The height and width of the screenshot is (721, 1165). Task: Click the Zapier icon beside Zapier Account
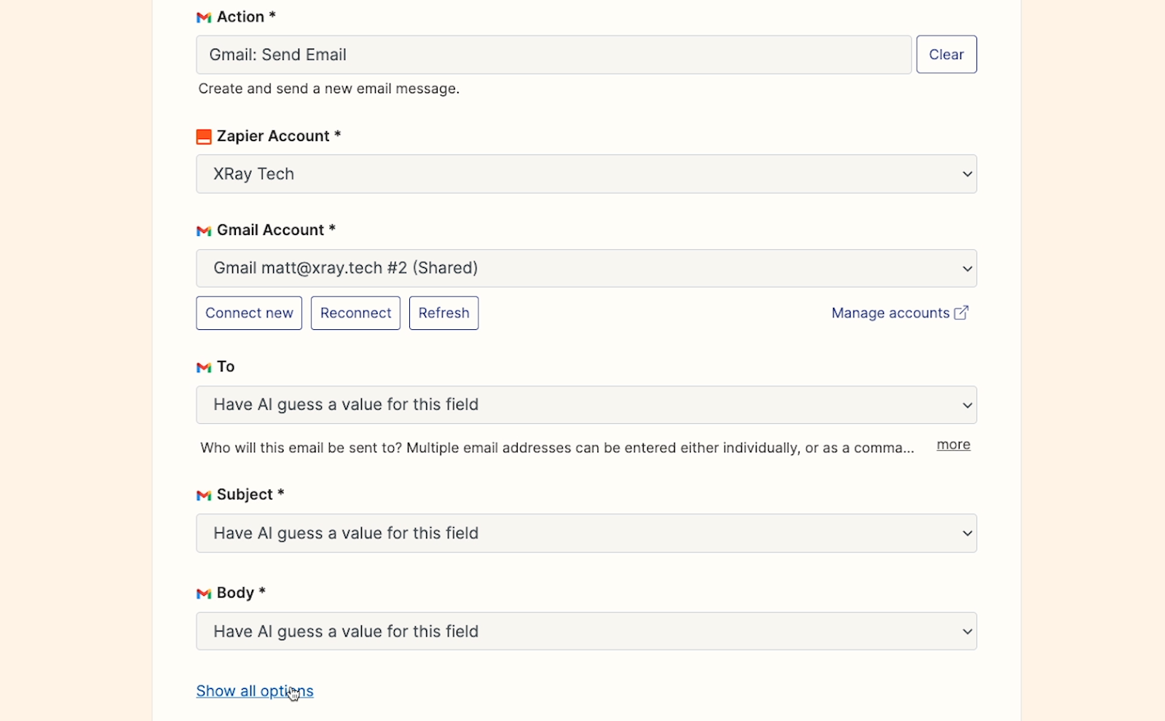pos(203,137)
